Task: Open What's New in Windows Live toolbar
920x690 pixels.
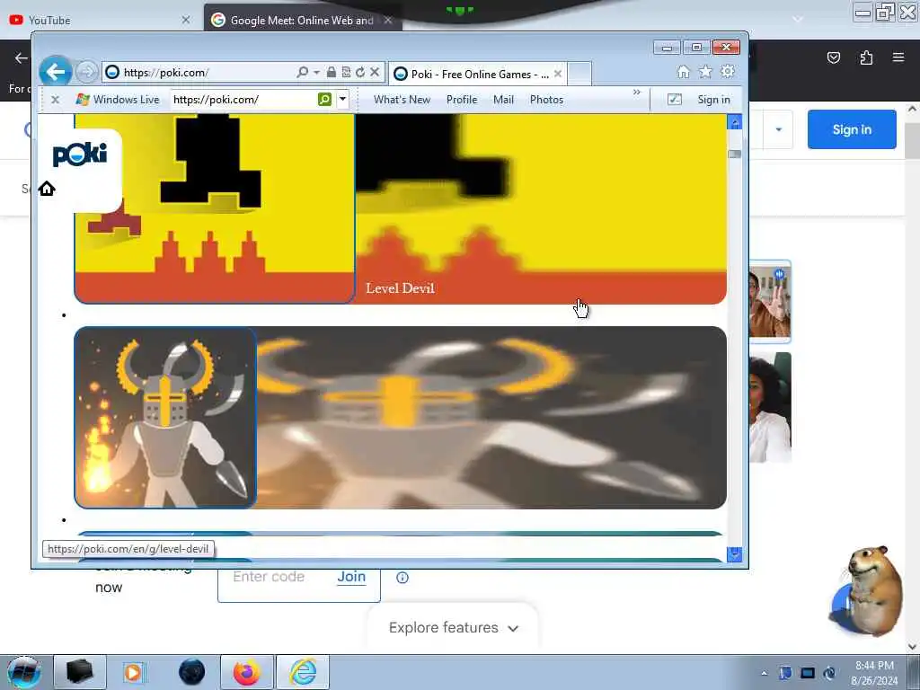Action: coord(402,100)
